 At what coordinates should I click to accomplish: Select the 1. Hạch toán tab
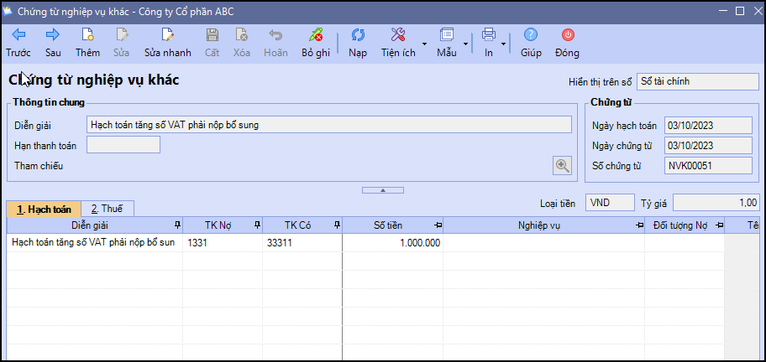pos(44,209)
